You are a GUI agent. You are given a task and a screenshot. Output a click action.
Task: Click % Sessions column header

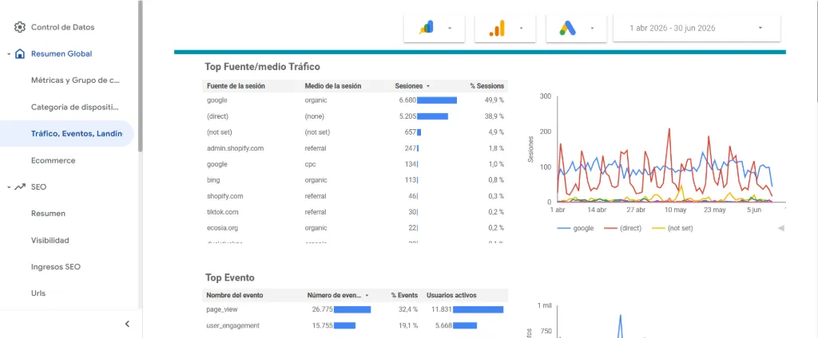click(x=486, y=86)
